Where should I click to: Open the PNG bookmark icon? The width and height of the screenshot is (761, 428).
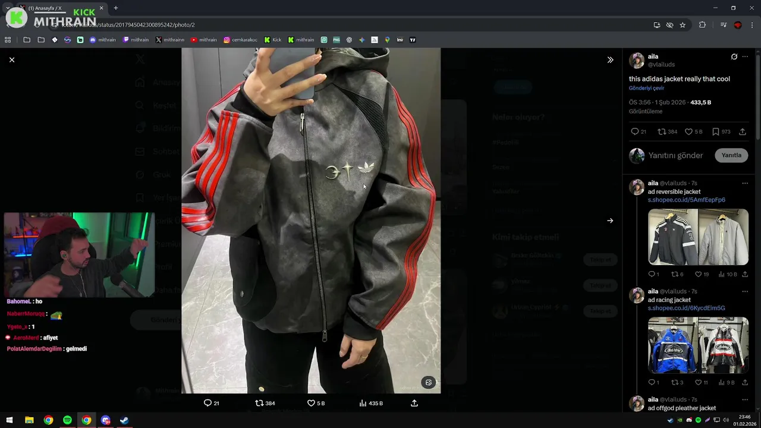click(x=337, y=40)
